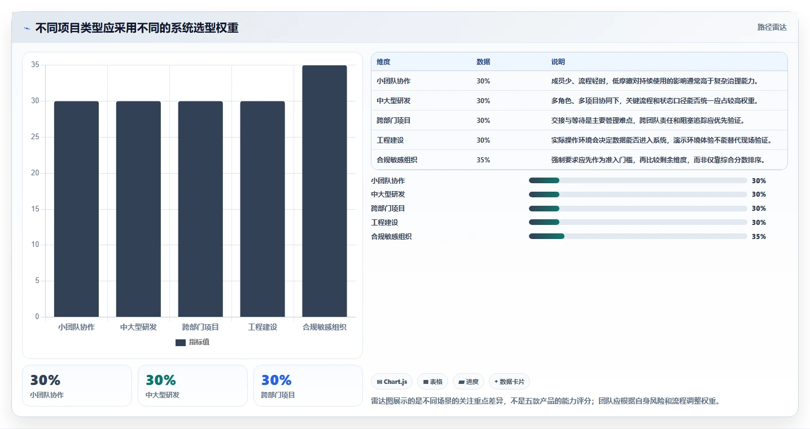
Task: Click the 35% label beside 合规敏感组织 progress
Action: click(x=759, y=237)
